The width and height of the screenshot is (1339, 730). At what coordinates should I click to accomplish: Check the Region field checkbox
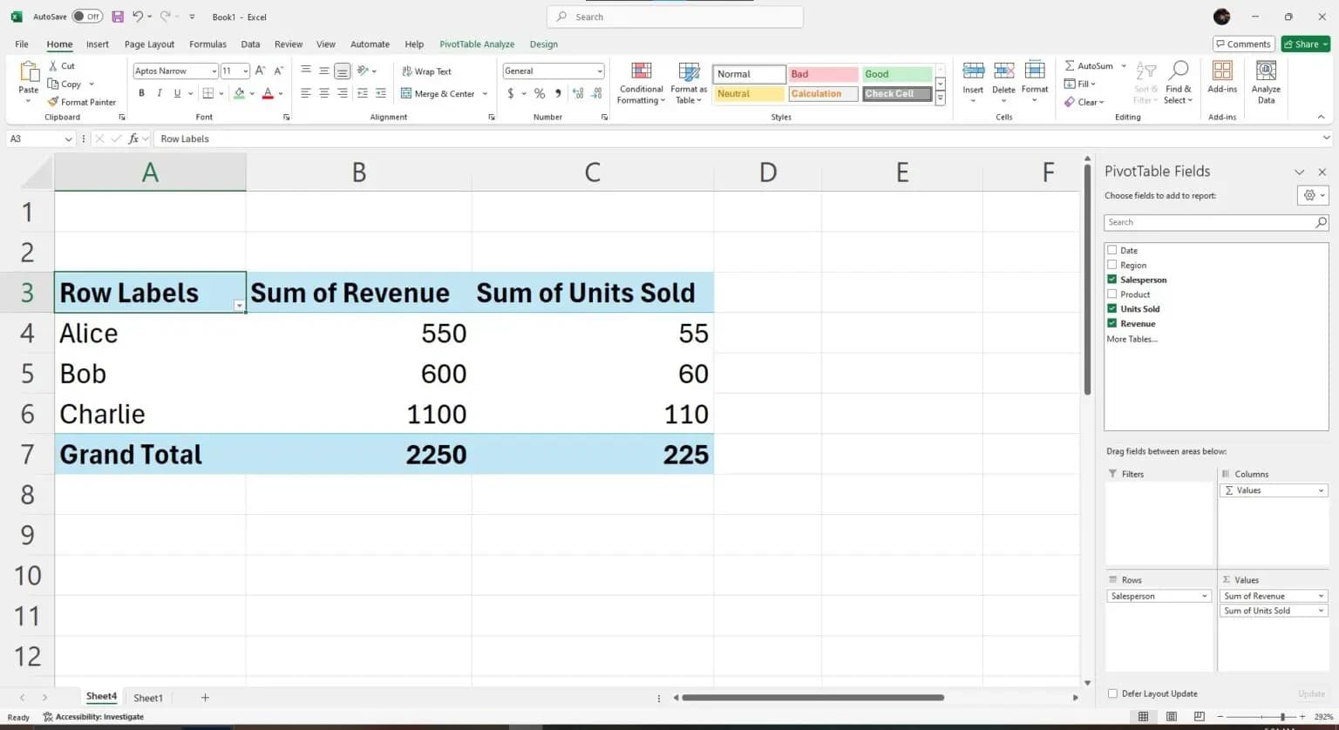coord(1112,265)
